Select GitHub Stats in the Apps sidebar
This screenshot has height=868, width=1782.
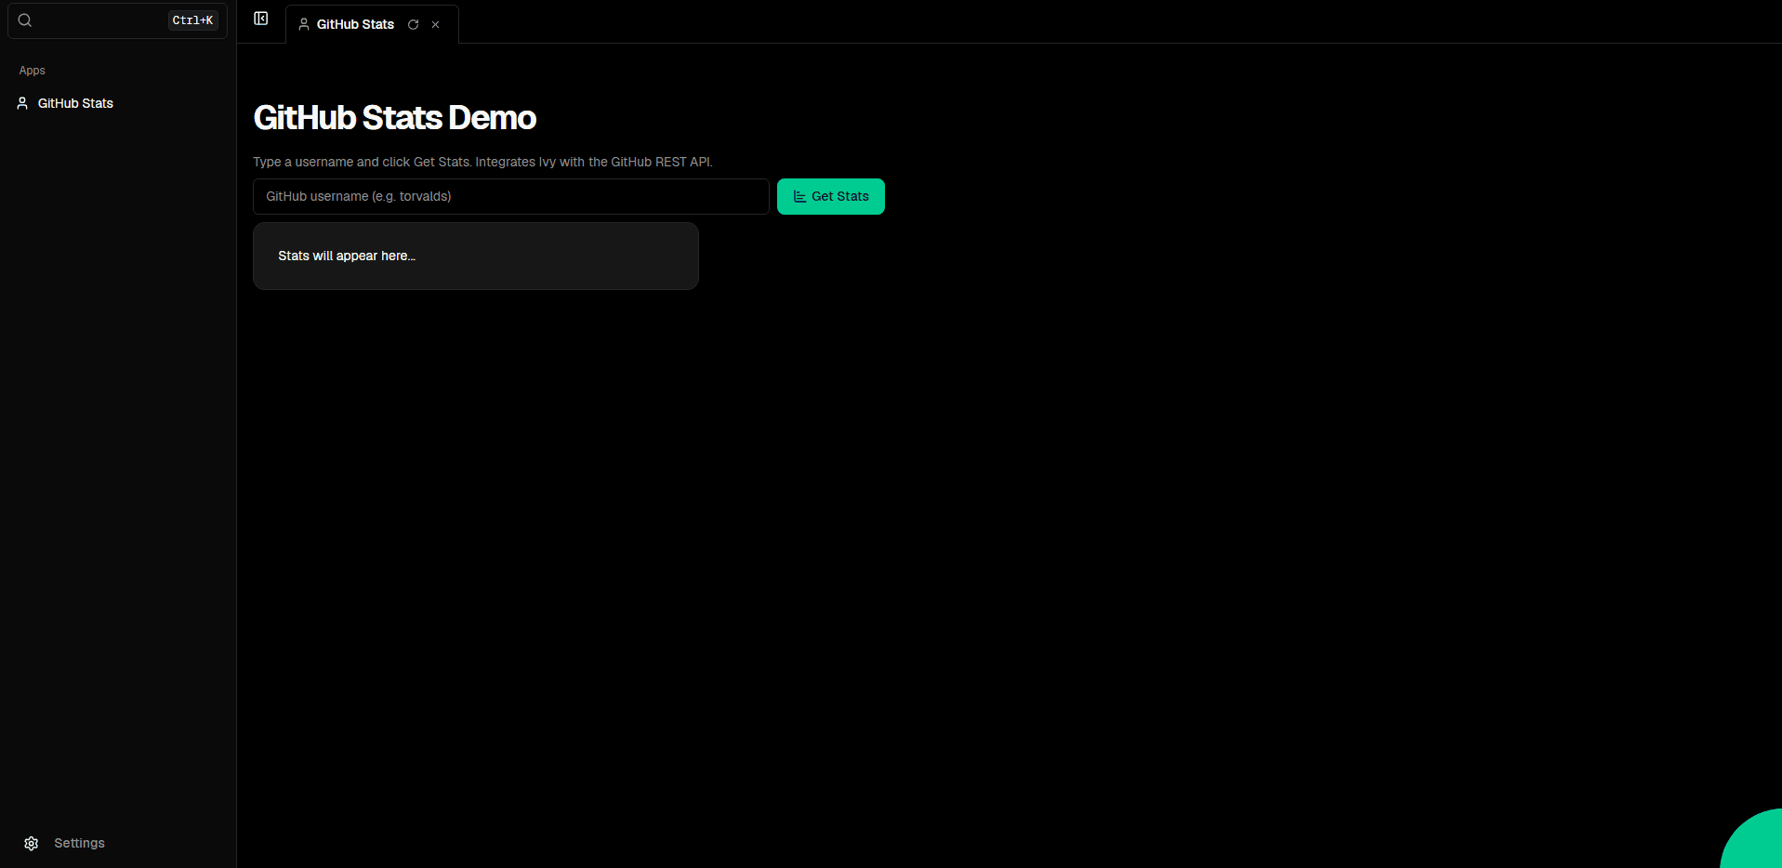tap(74, 103)
